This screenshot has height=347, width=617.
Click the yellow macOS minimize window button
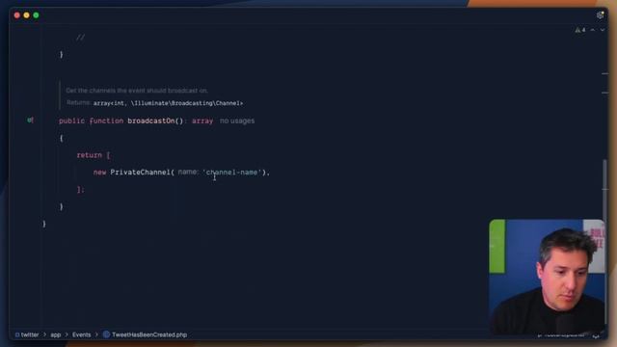[26, 15]
